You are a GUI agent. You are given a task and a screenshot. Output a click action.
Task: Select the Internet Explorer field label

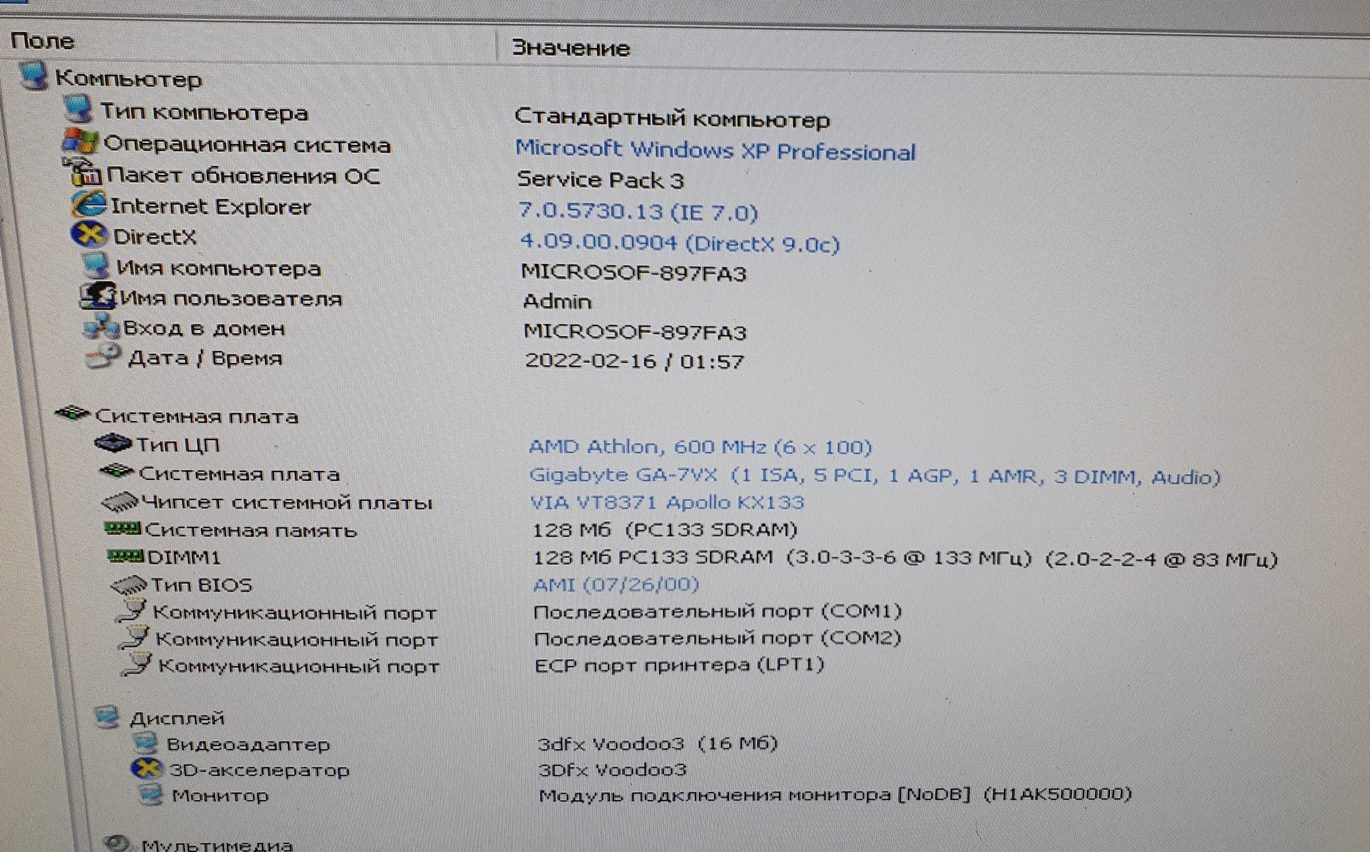[210, 206]
